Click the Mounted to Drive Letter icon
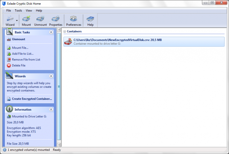 pyautogui.click(x=9, y=116)
